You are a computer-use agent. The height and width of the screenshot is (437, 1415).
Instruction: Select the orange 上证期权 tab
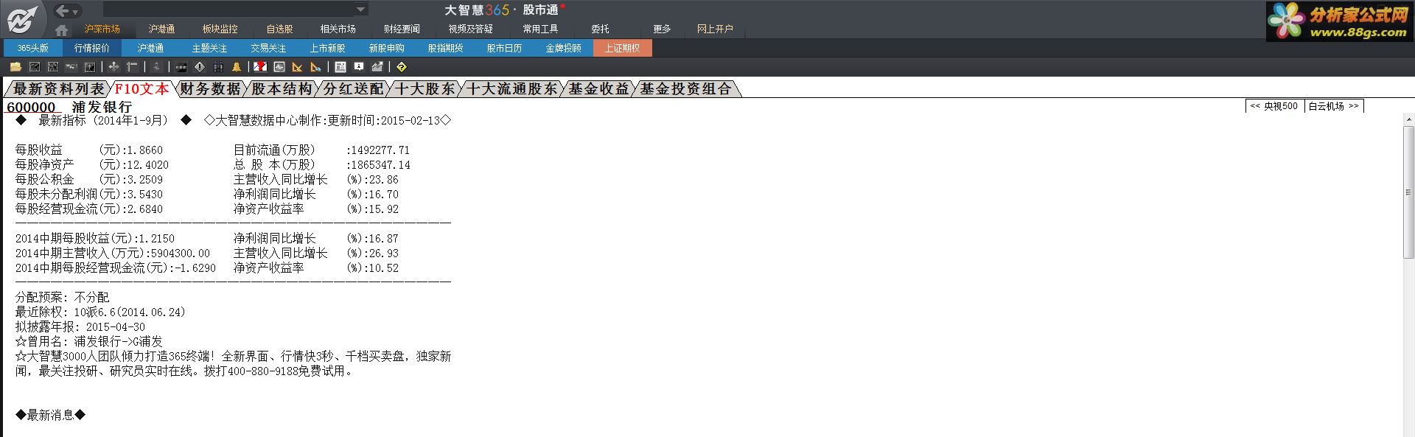click(622, 48)
